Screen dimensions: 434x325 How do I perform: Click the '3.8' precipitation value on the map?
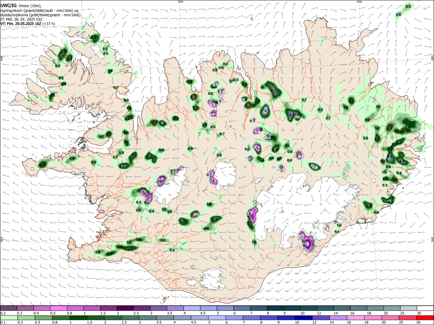tap(182, 221)
